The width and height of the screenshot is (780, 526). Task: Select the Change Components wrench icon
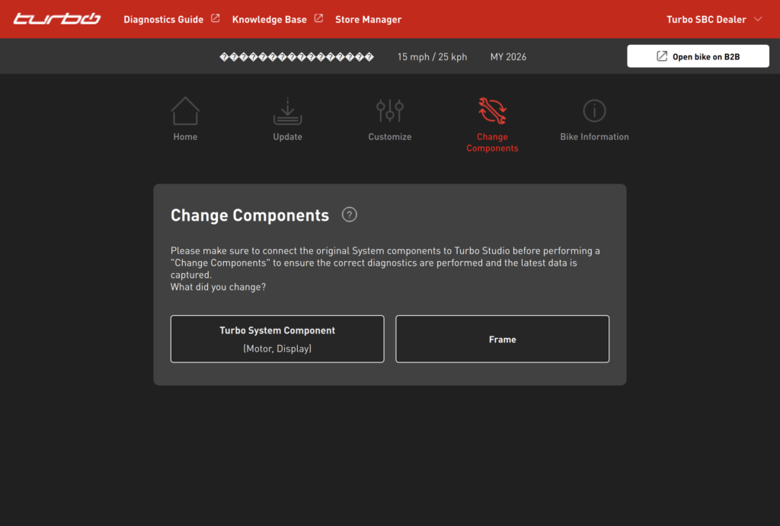(x=492, y=111)
